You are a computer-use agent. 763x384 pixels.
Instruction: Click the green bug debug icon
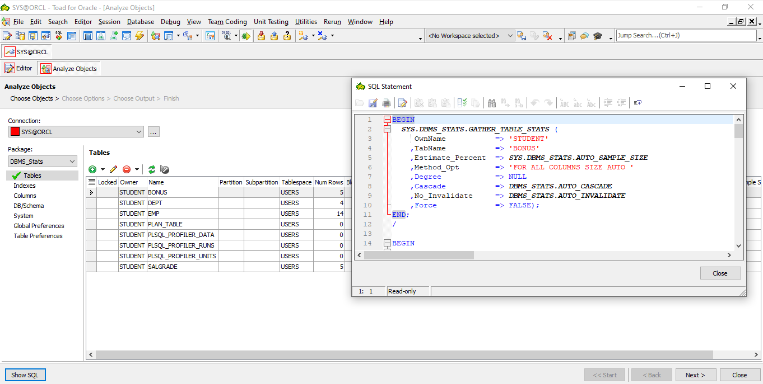pyautogui.click(x=245, y=36)
